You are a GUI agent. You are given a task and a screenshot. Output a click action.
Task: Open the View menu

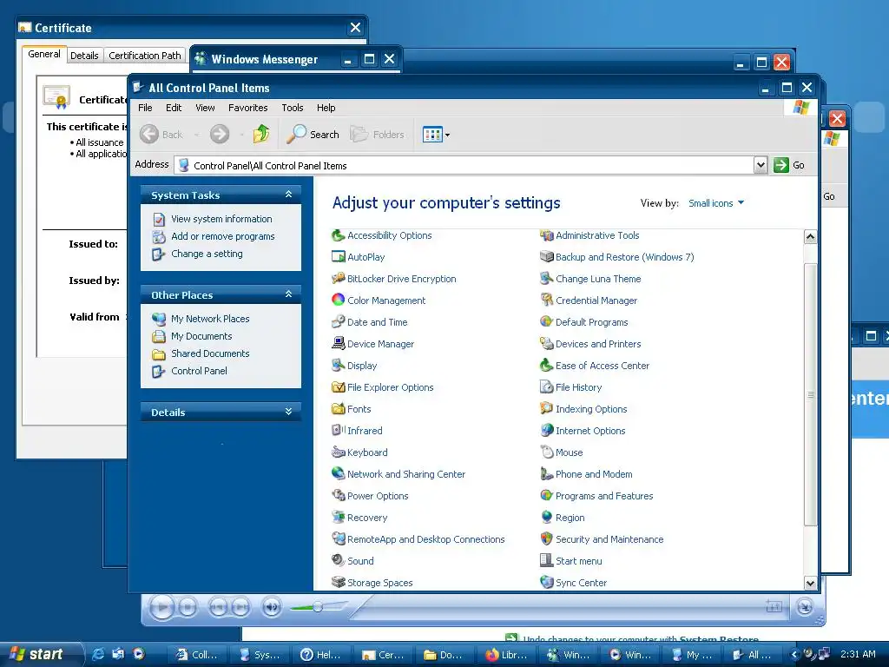[205, 108]
